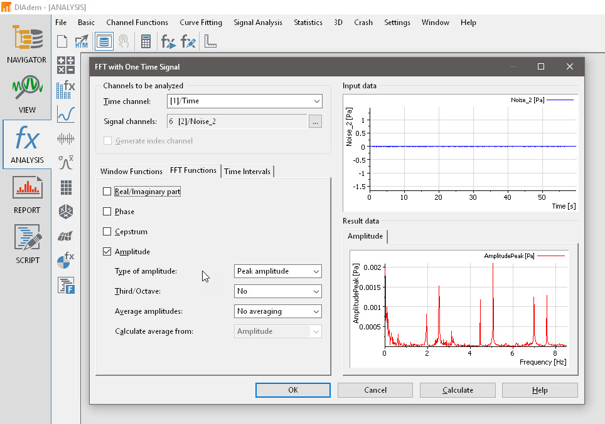
Task: Open the Signal Analysis menu
Action: (258, 23)
